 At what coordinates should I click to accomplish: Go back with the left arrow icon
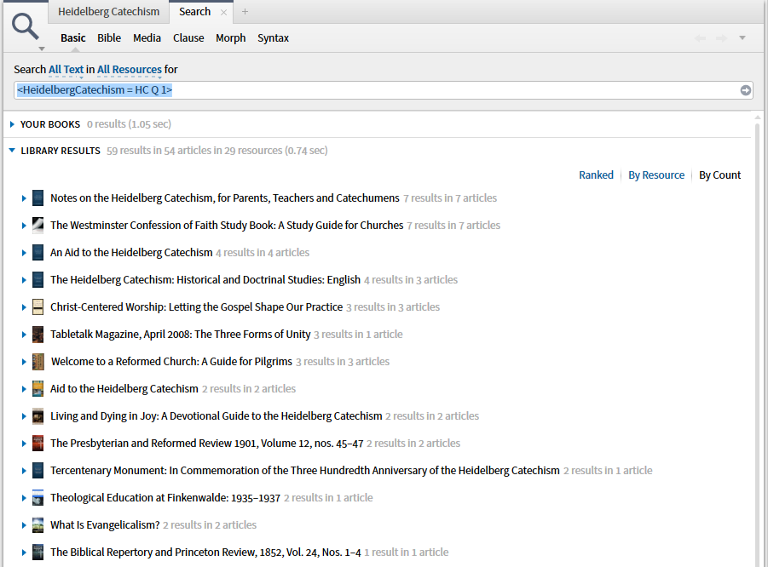701,38
